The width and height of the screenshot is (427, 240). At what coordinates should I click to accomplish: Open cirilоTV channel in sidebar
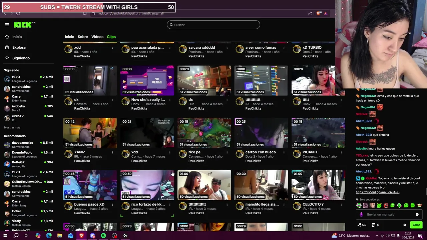[x=28, y=118]
